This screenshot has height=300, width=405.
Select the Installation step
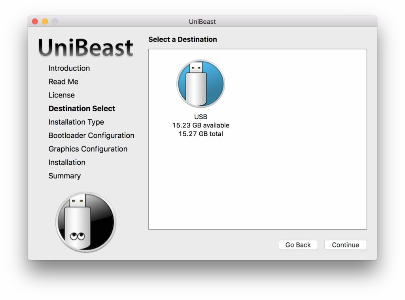67,162
